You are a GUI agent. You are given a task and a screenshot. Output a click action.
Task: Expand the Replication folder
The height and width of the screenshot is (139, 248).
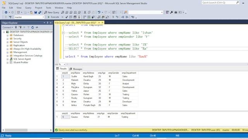7,46
